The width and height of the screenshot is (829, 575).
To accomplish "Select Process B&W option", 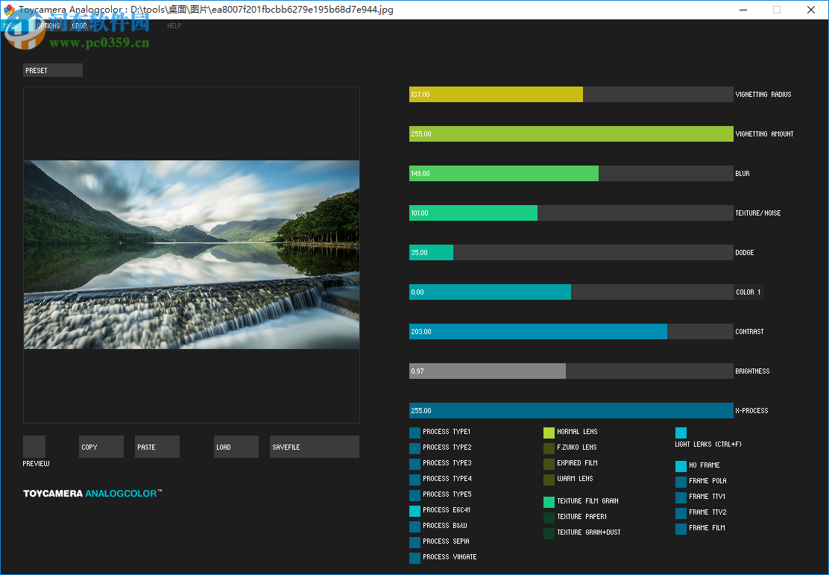I will tap(415, 526).
